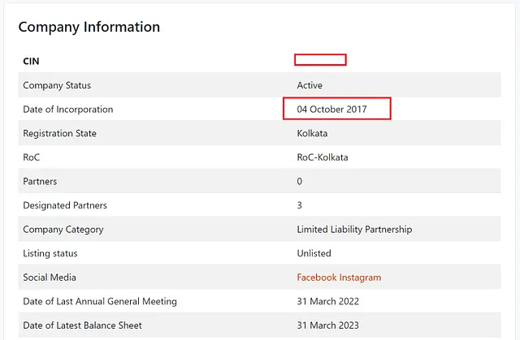Select the Active company status value
Screen dimensions: 520x340
tap(310, 85)
